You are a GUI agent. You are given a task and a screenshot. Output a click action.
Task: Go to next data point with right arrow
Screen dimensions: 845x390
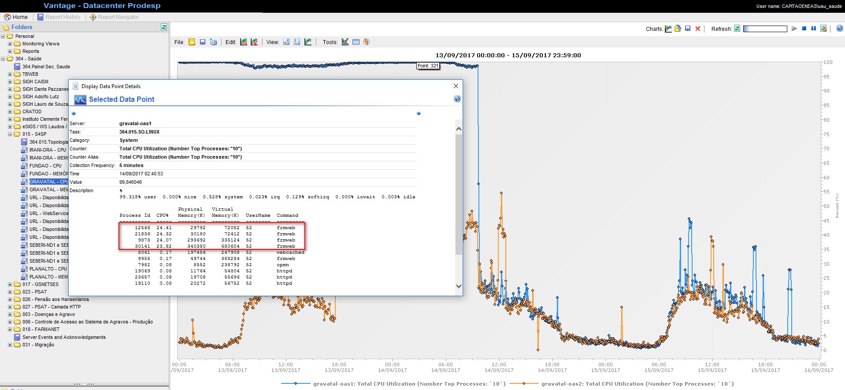419,114
